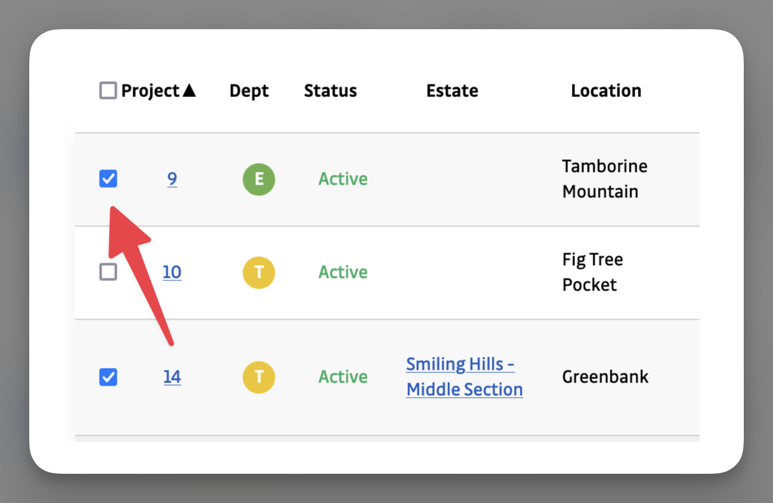The height and width of the screenshot is (503, 773).
Task: Open project 14 via its number link
Action: [x=172, y=377]
